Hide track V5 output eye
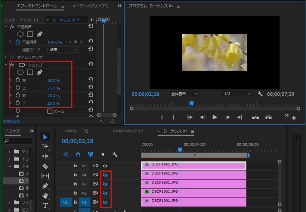 tap(105, 166)
